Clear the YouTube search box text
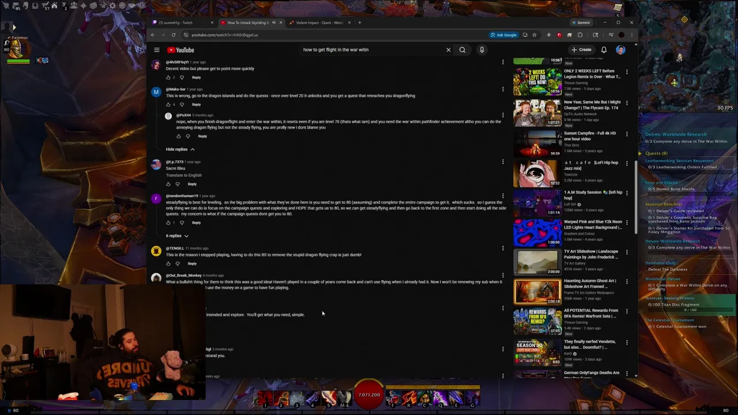Viewport: 738px width, 415px height. 448,50
